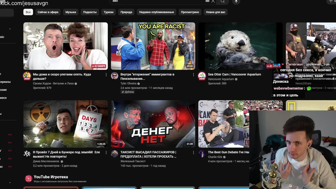Image resolution: width=336 pixels, height=189 pixels.
Task: Open the on-screen keyboard icon in search box
Action: pos(207,1)
